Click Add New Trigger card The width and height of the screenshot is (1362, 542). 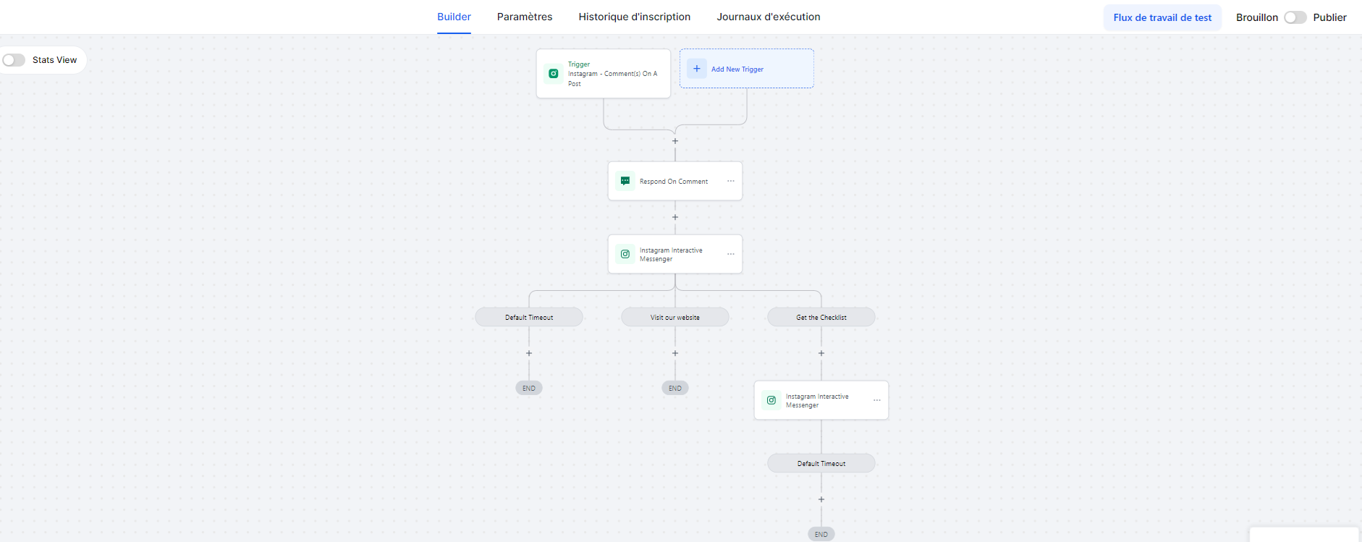click(x=747, y=69)
